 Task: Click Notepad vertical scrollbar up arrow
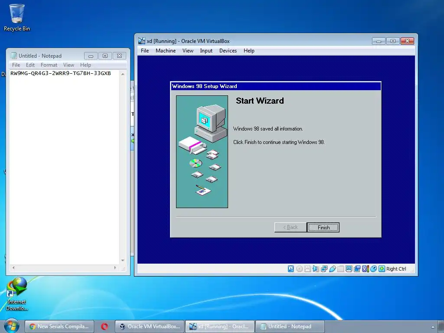click(x=123, y=74)
